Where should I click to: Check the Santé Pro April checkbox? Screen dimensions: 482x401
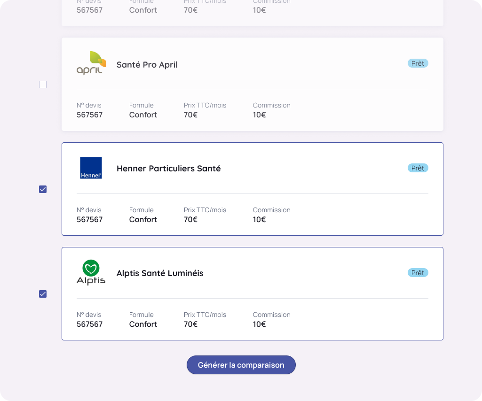click(43, 85)
